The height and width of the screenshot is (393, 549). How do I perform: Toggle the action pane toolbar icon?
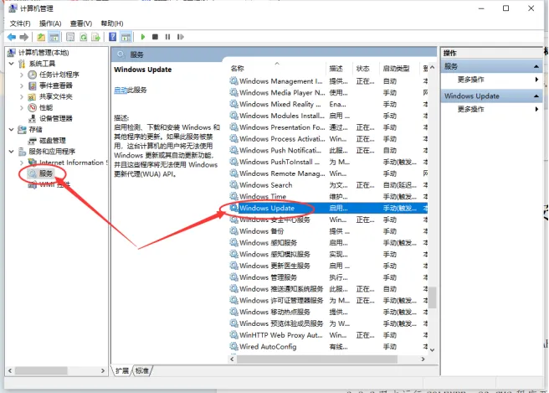(x=126, y=37)
